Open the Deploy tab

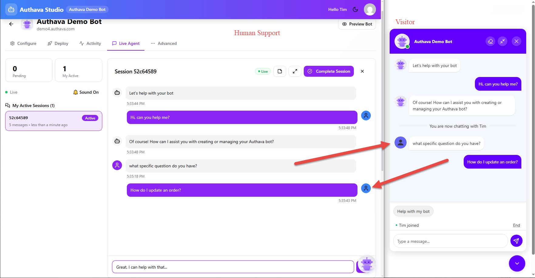(x=58, y=43)
